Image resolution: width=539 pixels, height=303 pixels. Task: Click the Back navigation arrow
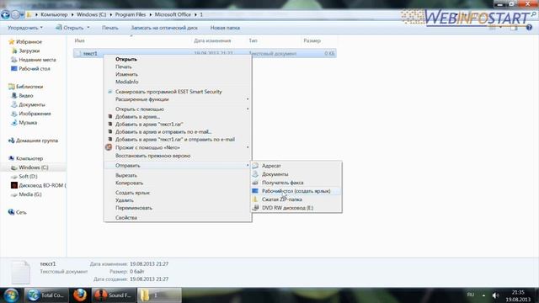[x=5, y=15]
